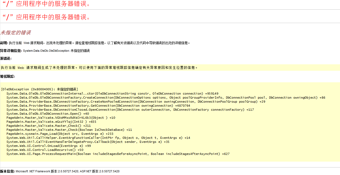Click the DbConnectionFactory.GetConnection +4870764 line
340x175 pixels.
pyautogui.click(x=98, y=106)
